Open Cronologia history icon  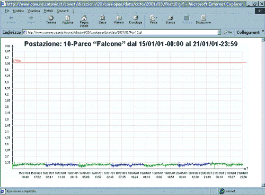136,18
